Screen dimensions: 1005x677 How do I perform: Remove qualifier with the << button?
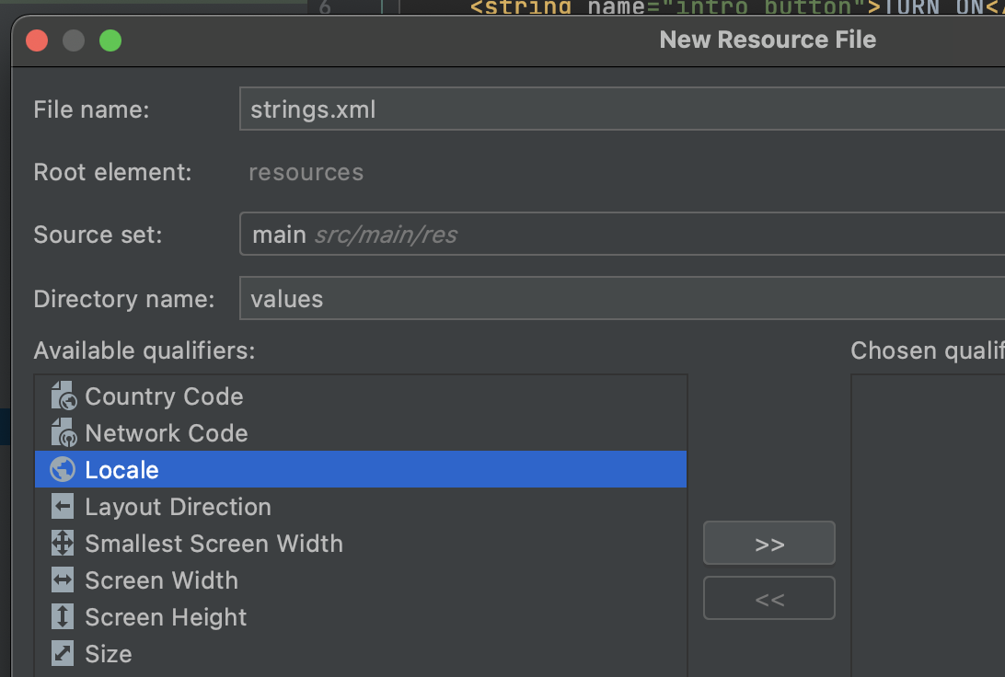coord(769,598)
